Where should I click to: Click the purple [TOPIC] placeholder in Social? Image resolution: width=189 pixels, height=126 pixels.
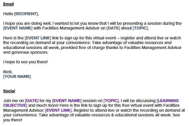tap(111, 101)
